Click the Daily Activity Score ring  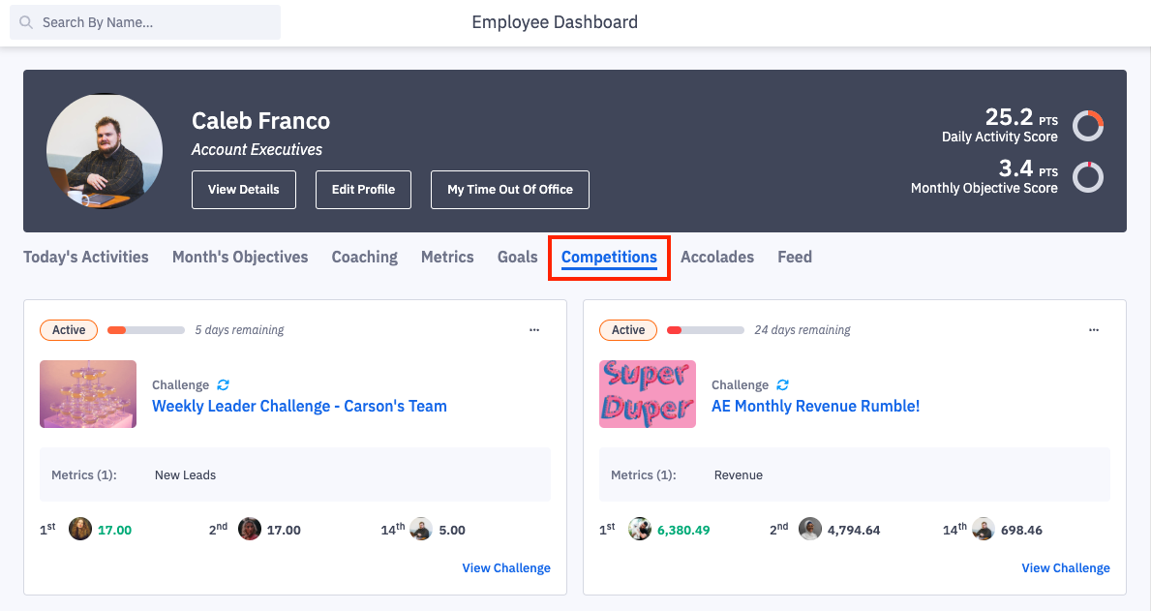pyautogui.click(x=1088, y=126)
